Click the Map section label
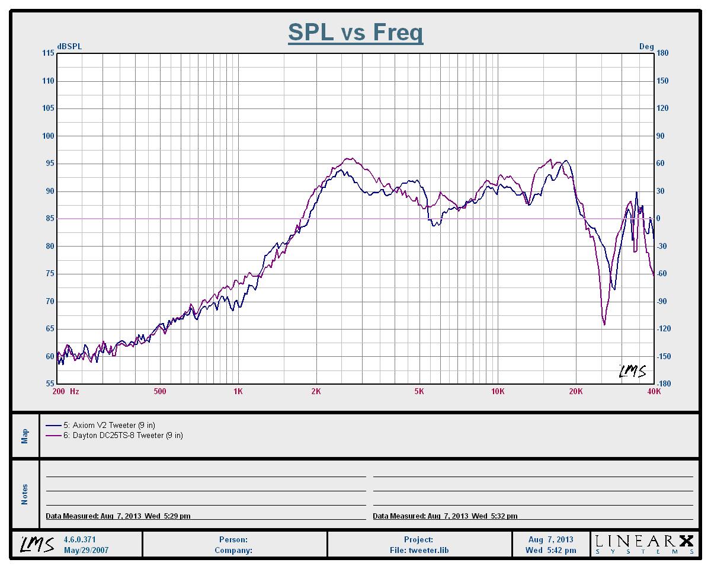Image resolution: width=711 pixels, height=569 pixels. coord(25,436)
